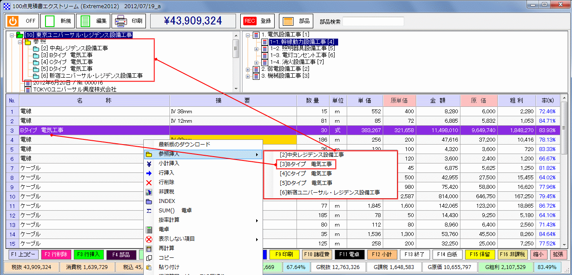Screen dimensions: 572x275
Task: Expand the 3. 機械設備工事 tree node
Action: [x=248, y=76]
